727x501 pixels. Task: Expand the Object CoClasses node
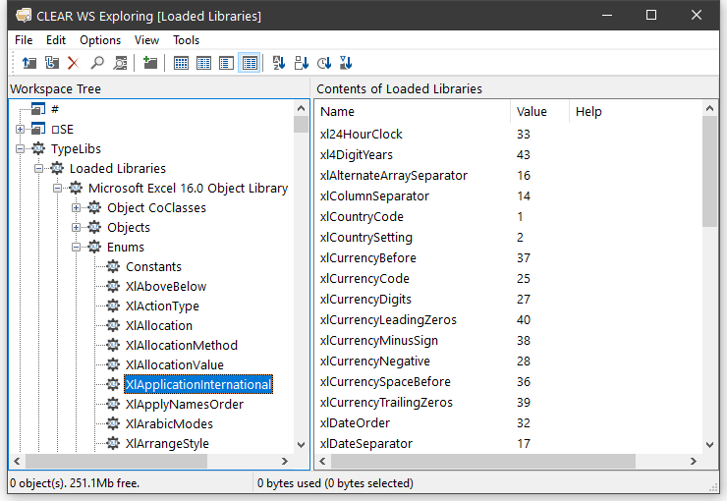tap(77, 207)
